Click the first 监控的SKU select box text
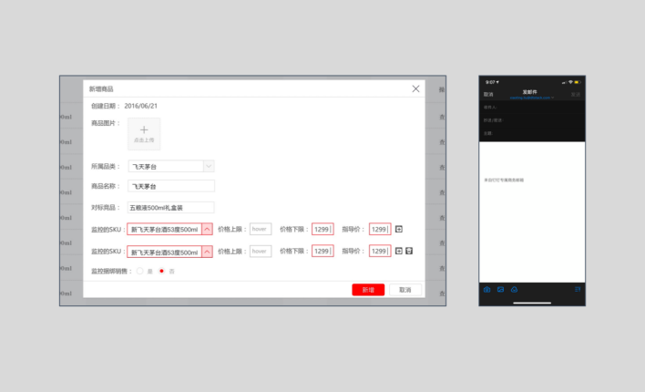This screenshot has height=392, width=645. pyautogui.click(x=165, y=230)
